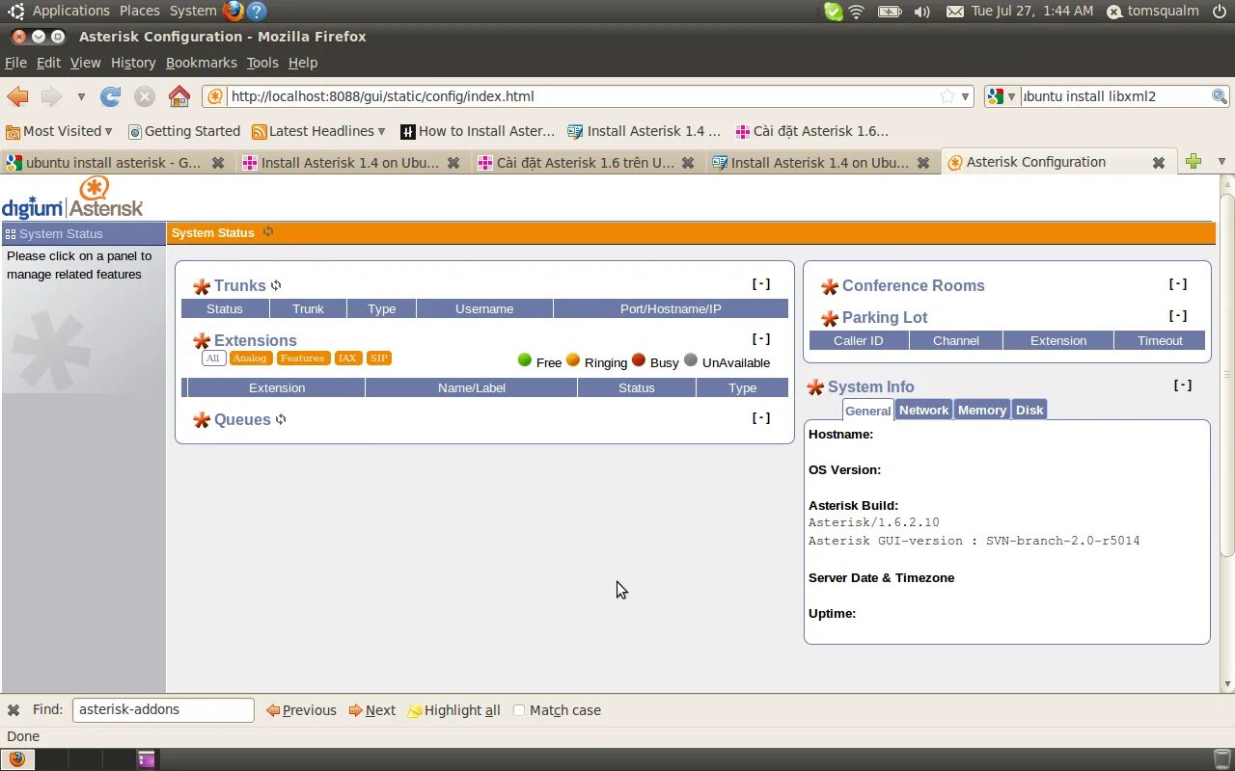Collapse the Parking Lot section
The image size is (1235, 771).
click(1178, 316)
